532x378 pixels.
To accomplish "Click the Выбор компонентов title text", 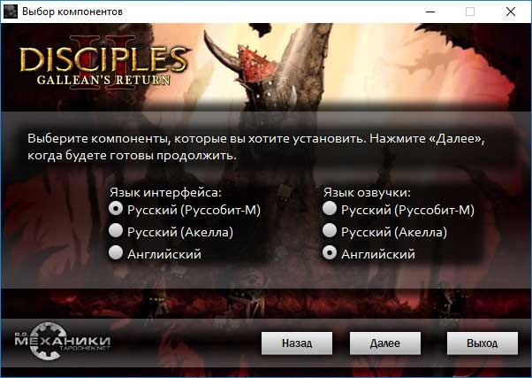I will pyautogui.click(x=72, y=12).
